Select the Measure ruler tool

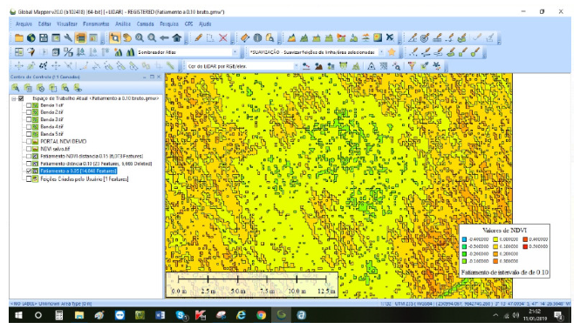(245, 37)
